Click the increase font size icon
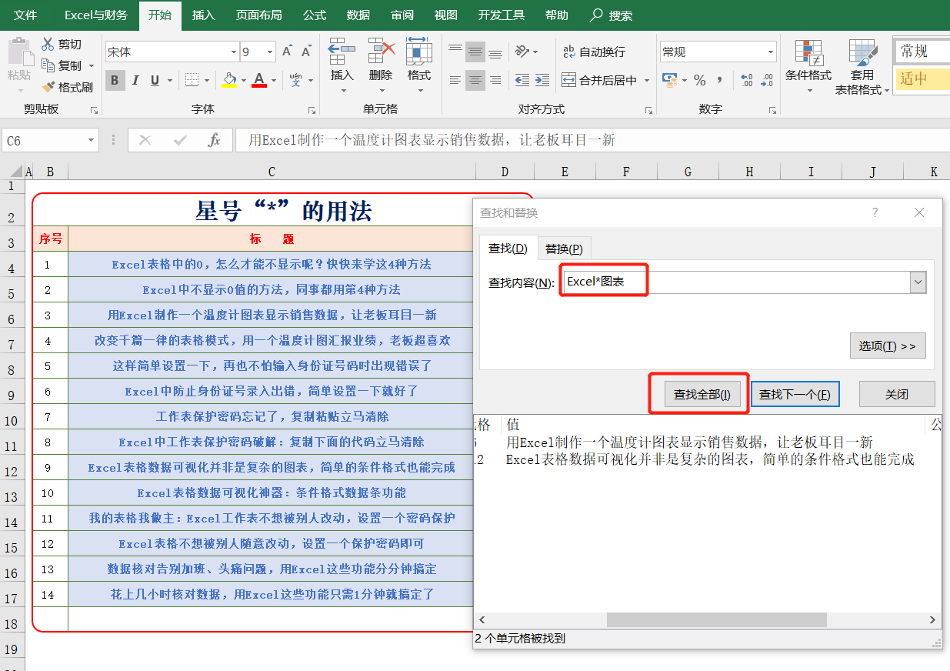 pyautogui.click(x=287, y=52)
